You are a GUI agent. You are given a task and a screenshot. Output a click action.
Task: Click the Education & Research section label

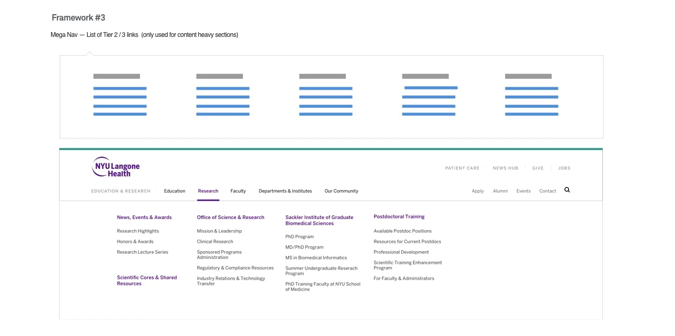(121, 191)
